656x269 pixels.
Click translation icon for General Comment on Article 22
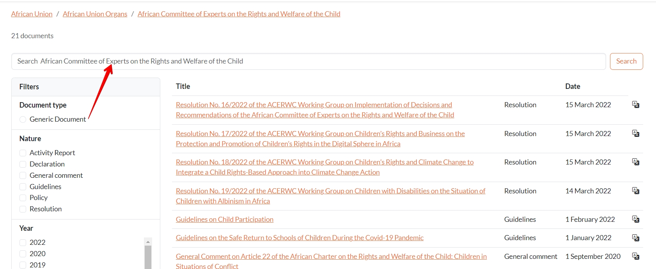pos(635,256)
